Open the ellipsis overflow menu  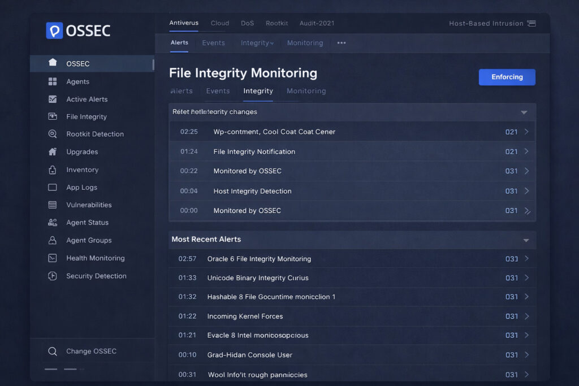(341, 42)
